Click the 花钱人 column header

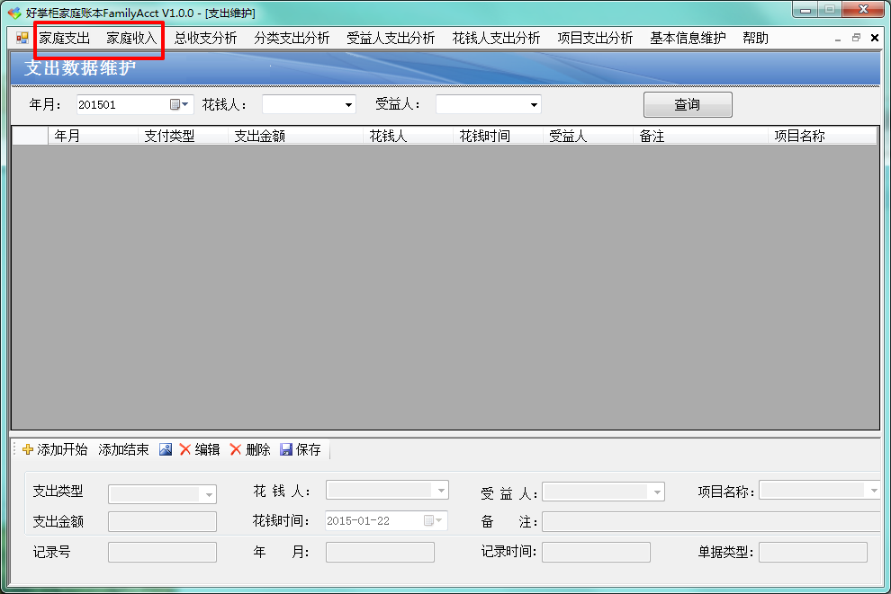tap(408, 137)
